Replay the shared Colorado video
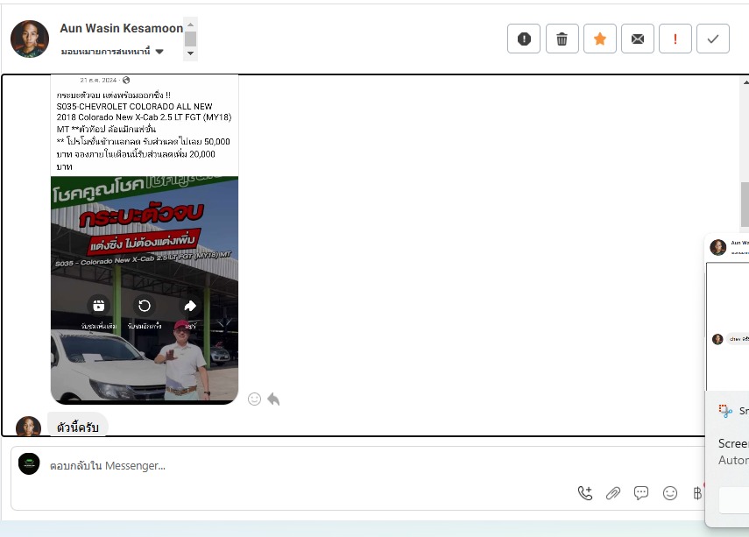749x537 pixels. pos(144,306)
